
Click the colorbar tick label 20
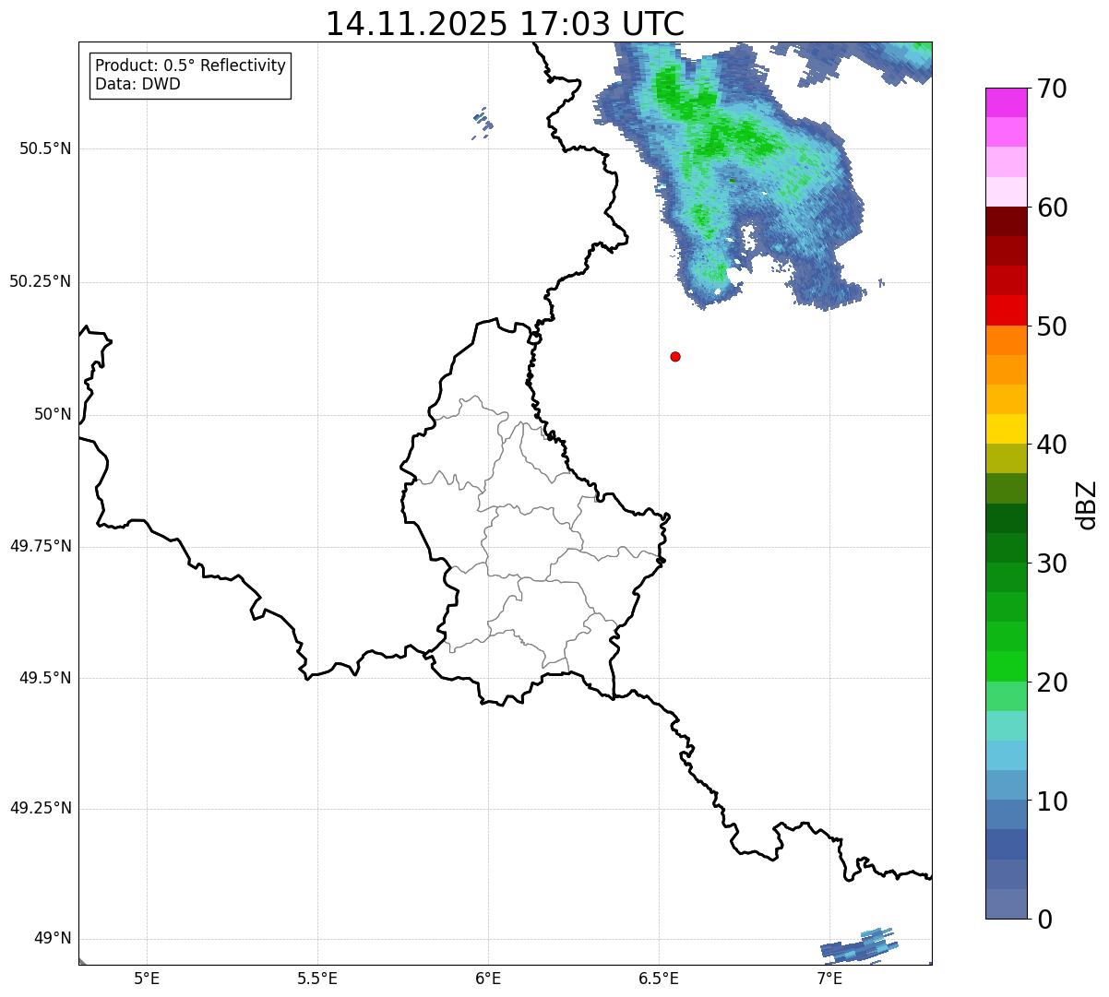1052,682
